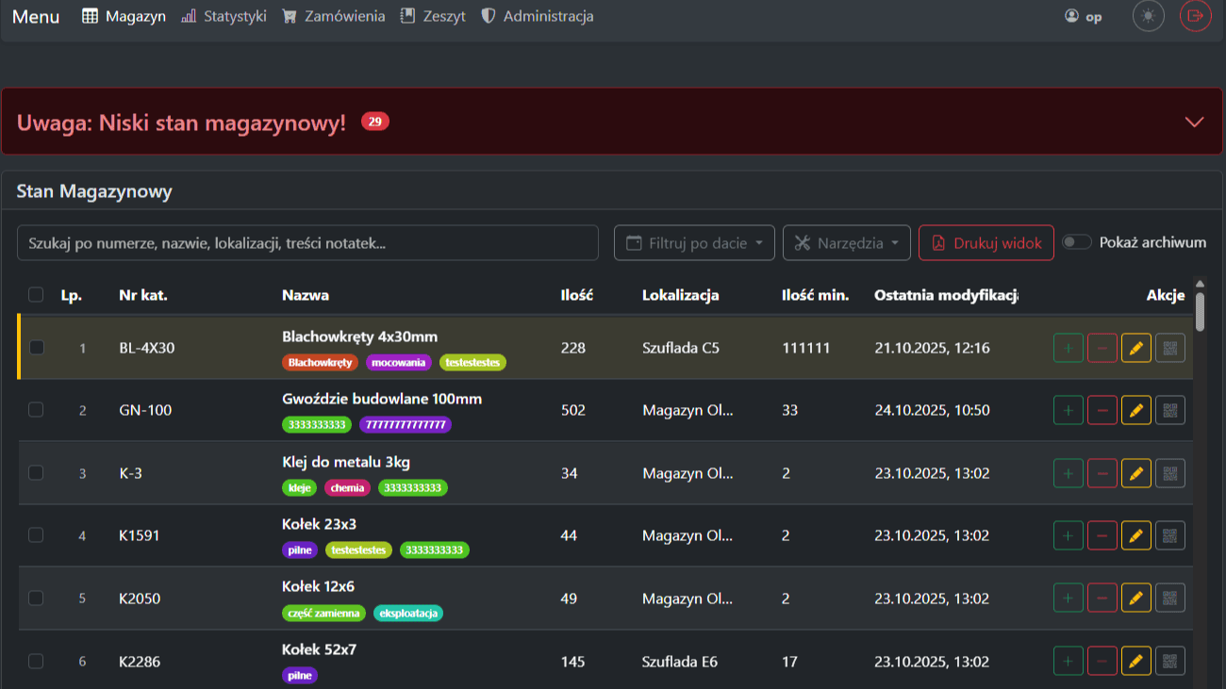Tick the select-all checkbox in the table header
Viewport: 1226px width, 689px height.
tap(36, 295)
